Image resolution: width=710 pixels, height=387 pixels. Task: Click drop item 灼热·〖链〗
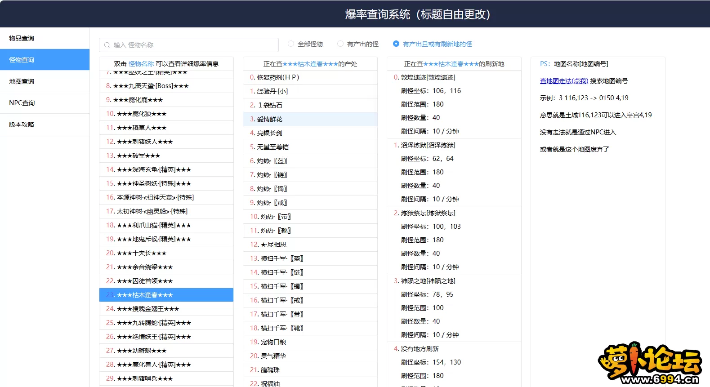(x=310, y=175)
